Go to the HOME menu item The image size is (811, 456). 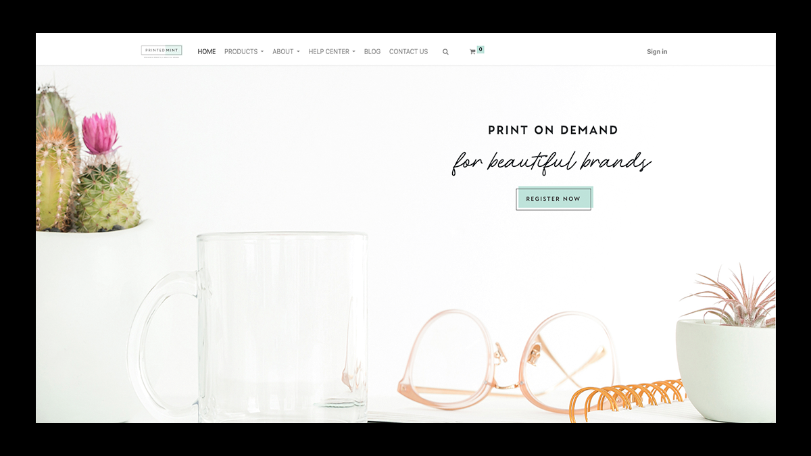207,51
